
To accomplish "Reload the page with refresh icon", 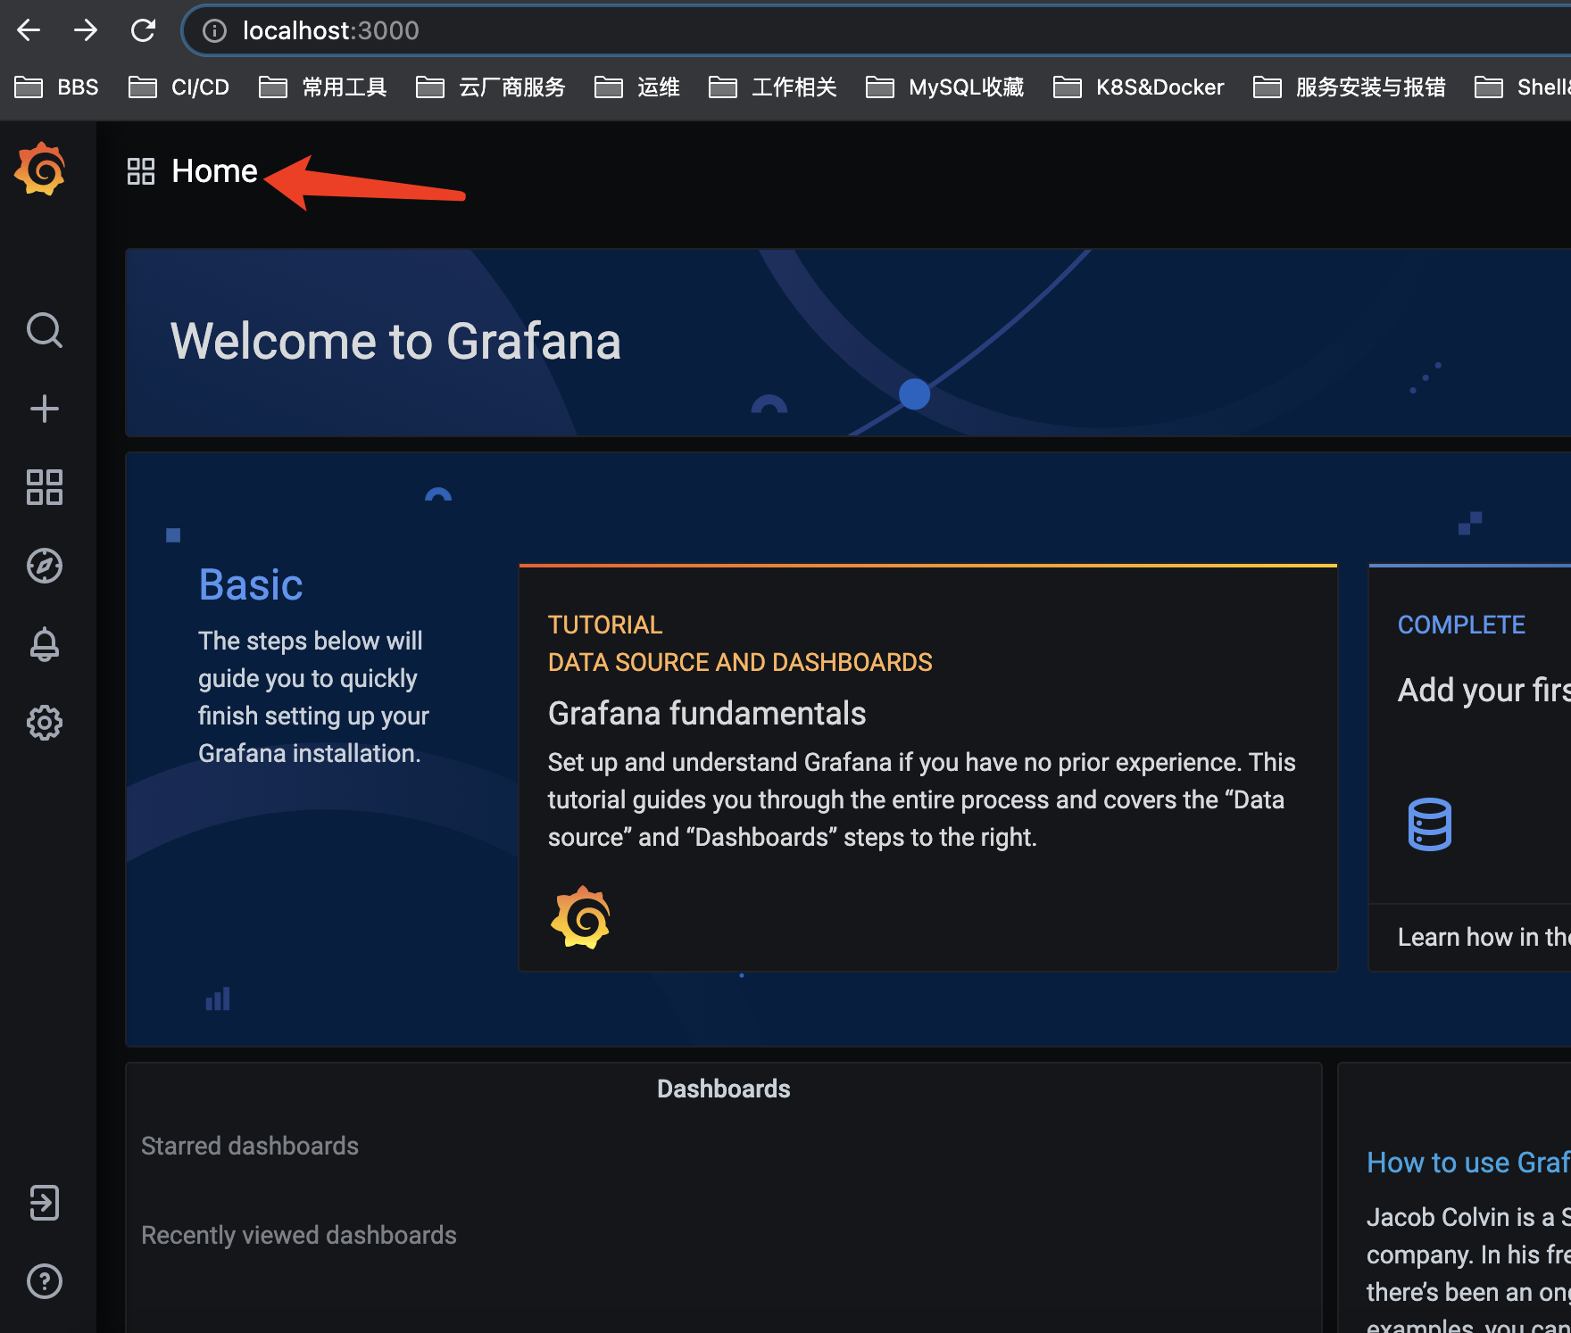I will click(x=143, y=30).
